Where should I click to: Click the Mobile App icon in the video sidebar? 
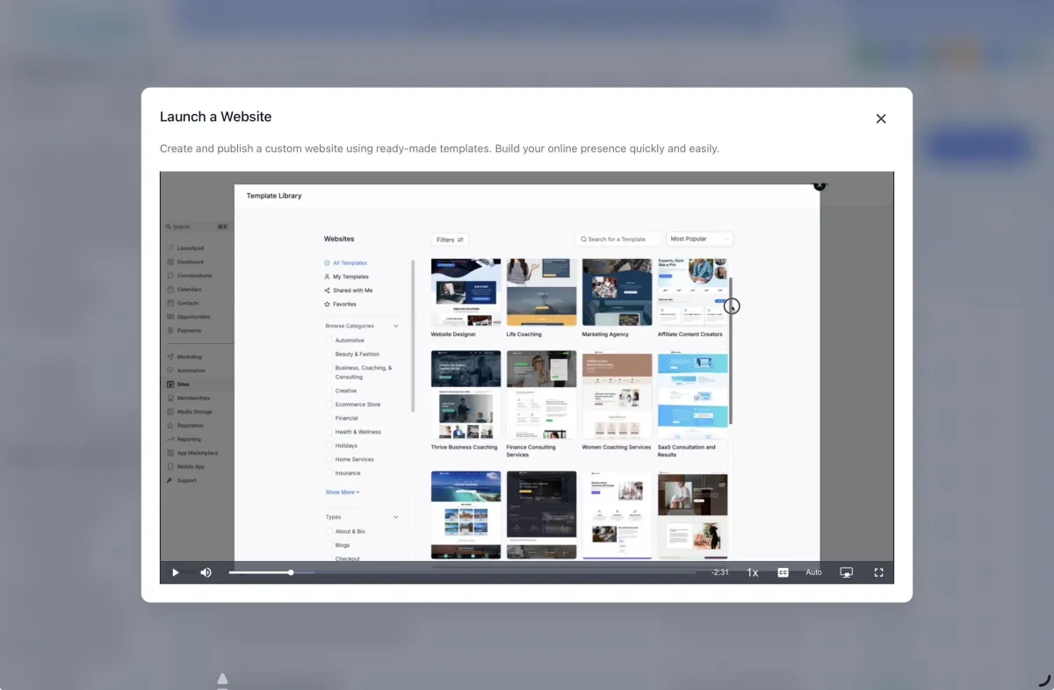tap(170, 467)
